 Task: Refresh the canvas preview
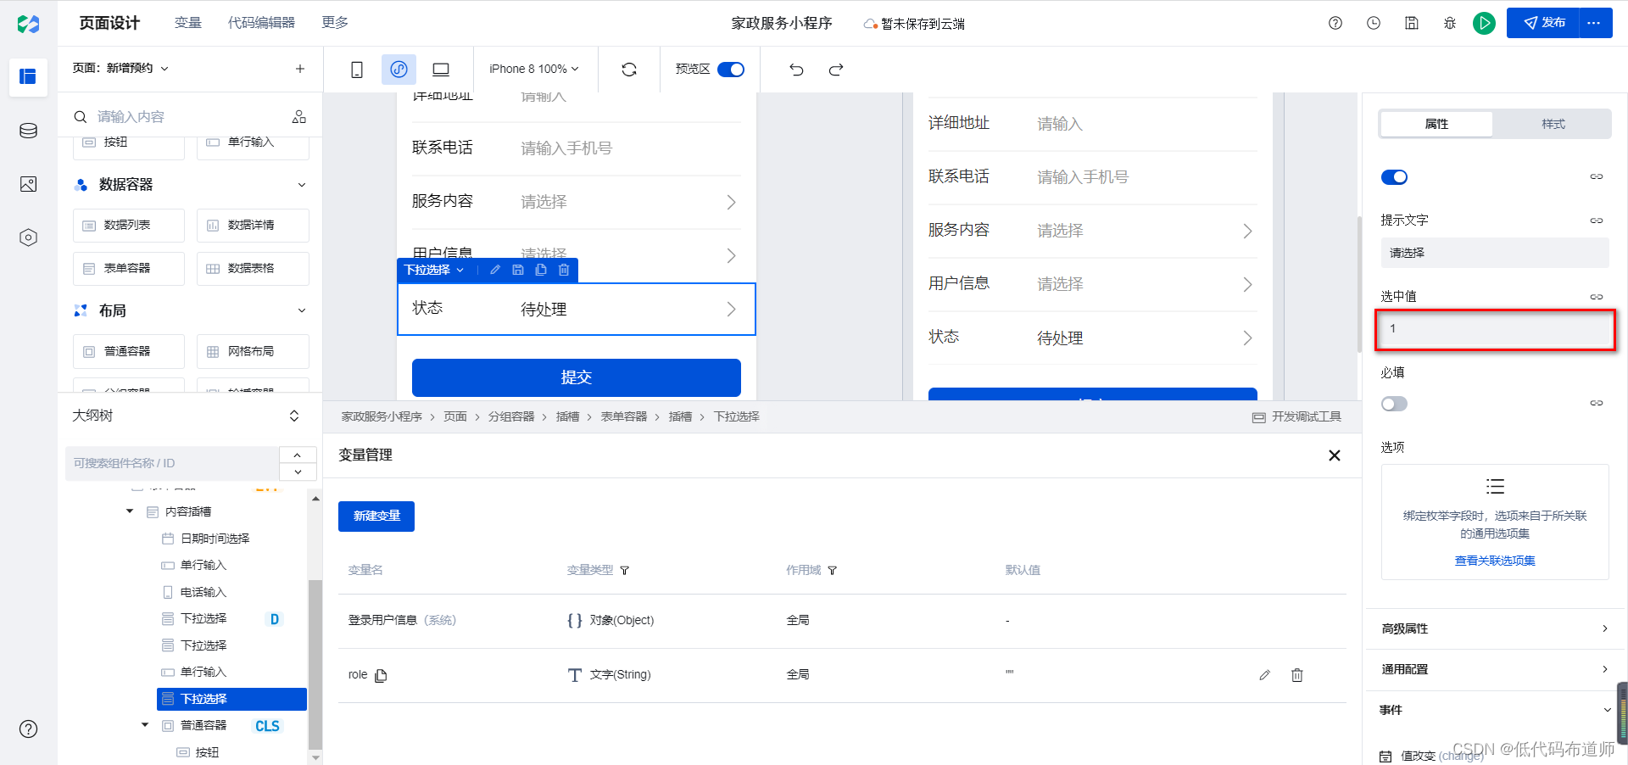point(629,70)
